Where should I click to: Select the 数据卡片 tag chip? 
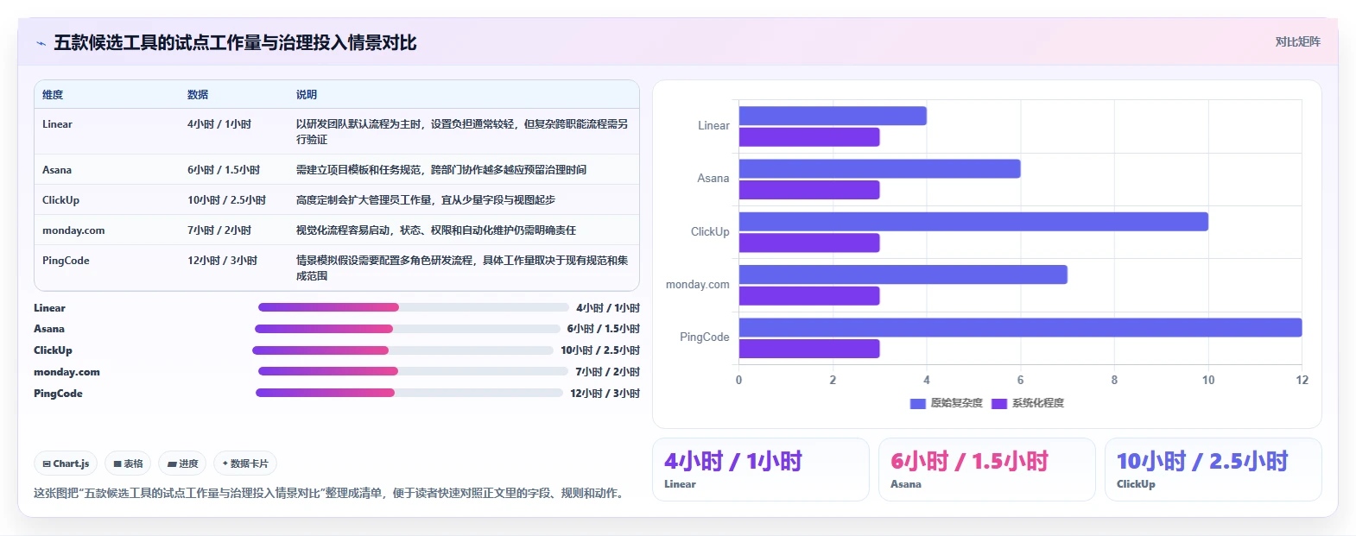pyautogui.click(x=245, y=463)
